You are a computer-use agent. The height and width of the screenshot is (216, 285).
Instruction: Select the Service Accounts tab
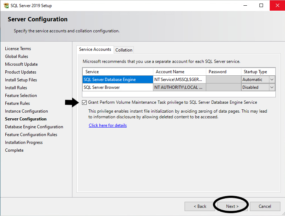[x=95, y=49]
